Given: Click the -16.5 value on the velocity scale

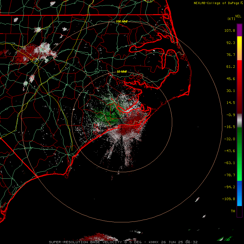Looking at the screenshot, I should tap(230, 127).
